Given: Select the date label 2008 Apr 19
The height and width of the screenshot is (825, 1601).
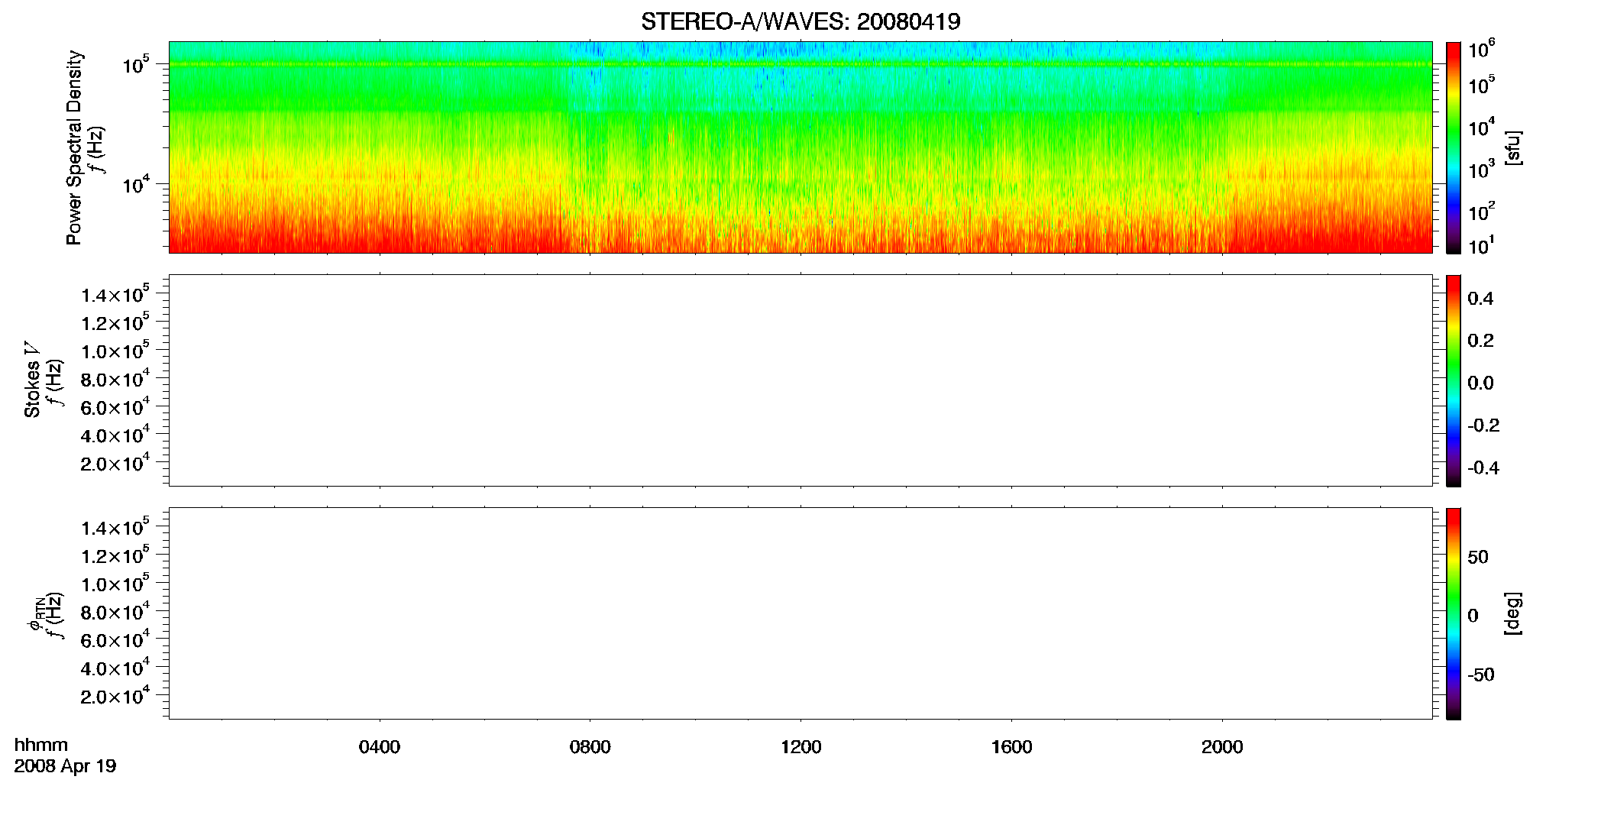Looking at the screenshot, I should point(65,766).
